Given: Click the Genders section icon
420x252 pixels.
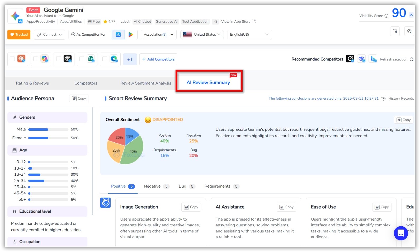Looking at the screenshot, I should coord(15,117).
